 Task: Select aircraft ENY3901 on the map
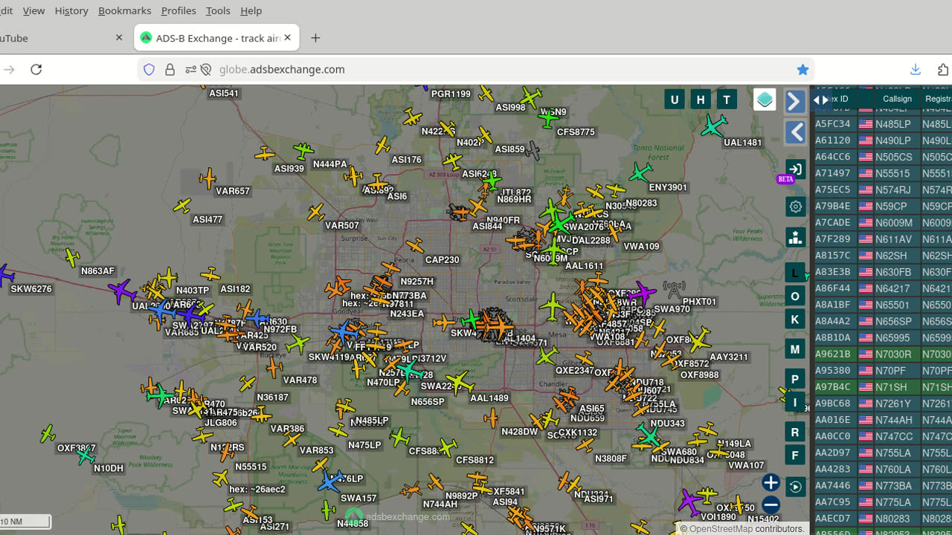coord(640,173)
